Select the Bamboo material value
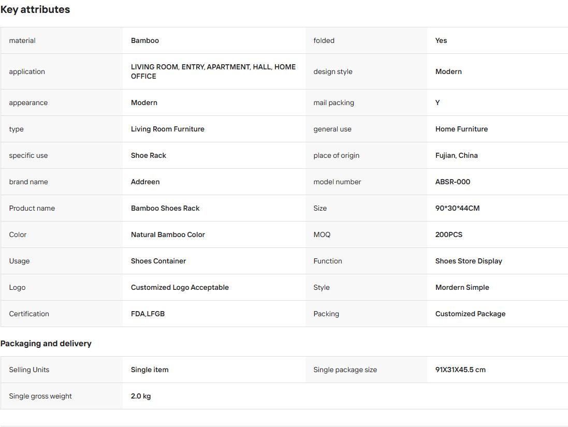This screenshot has width=568, height=427. (145, 40)
